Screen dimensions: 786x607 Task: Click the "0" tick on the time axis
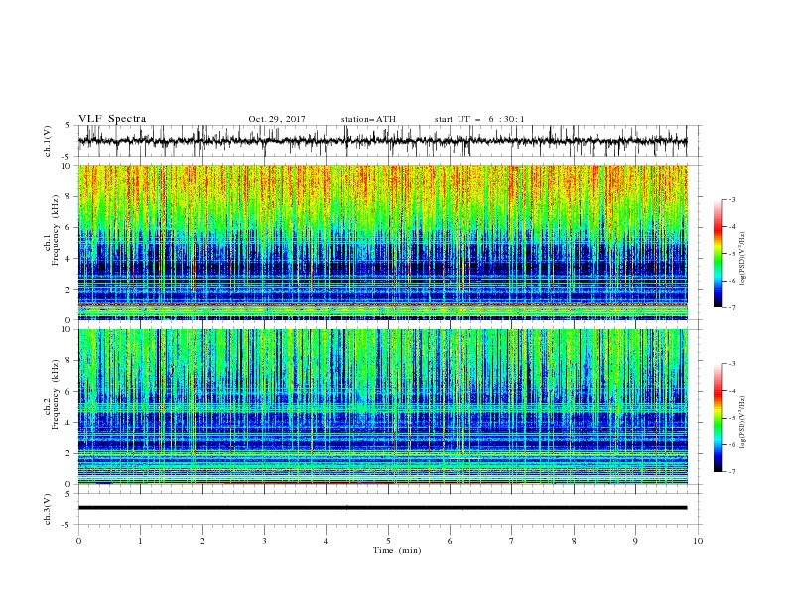pos(78,541)
